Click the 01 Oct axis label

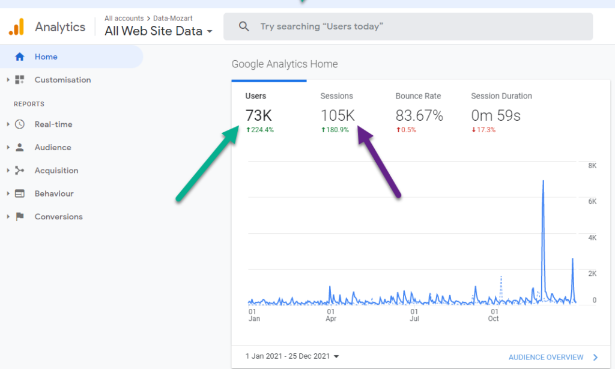point(494,316)
